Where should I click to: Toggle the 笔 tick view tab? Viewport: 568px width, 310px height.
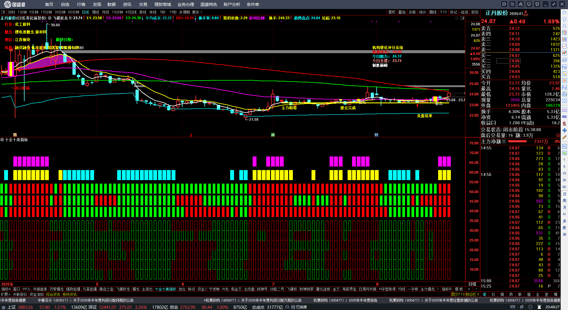click(484, 294)
